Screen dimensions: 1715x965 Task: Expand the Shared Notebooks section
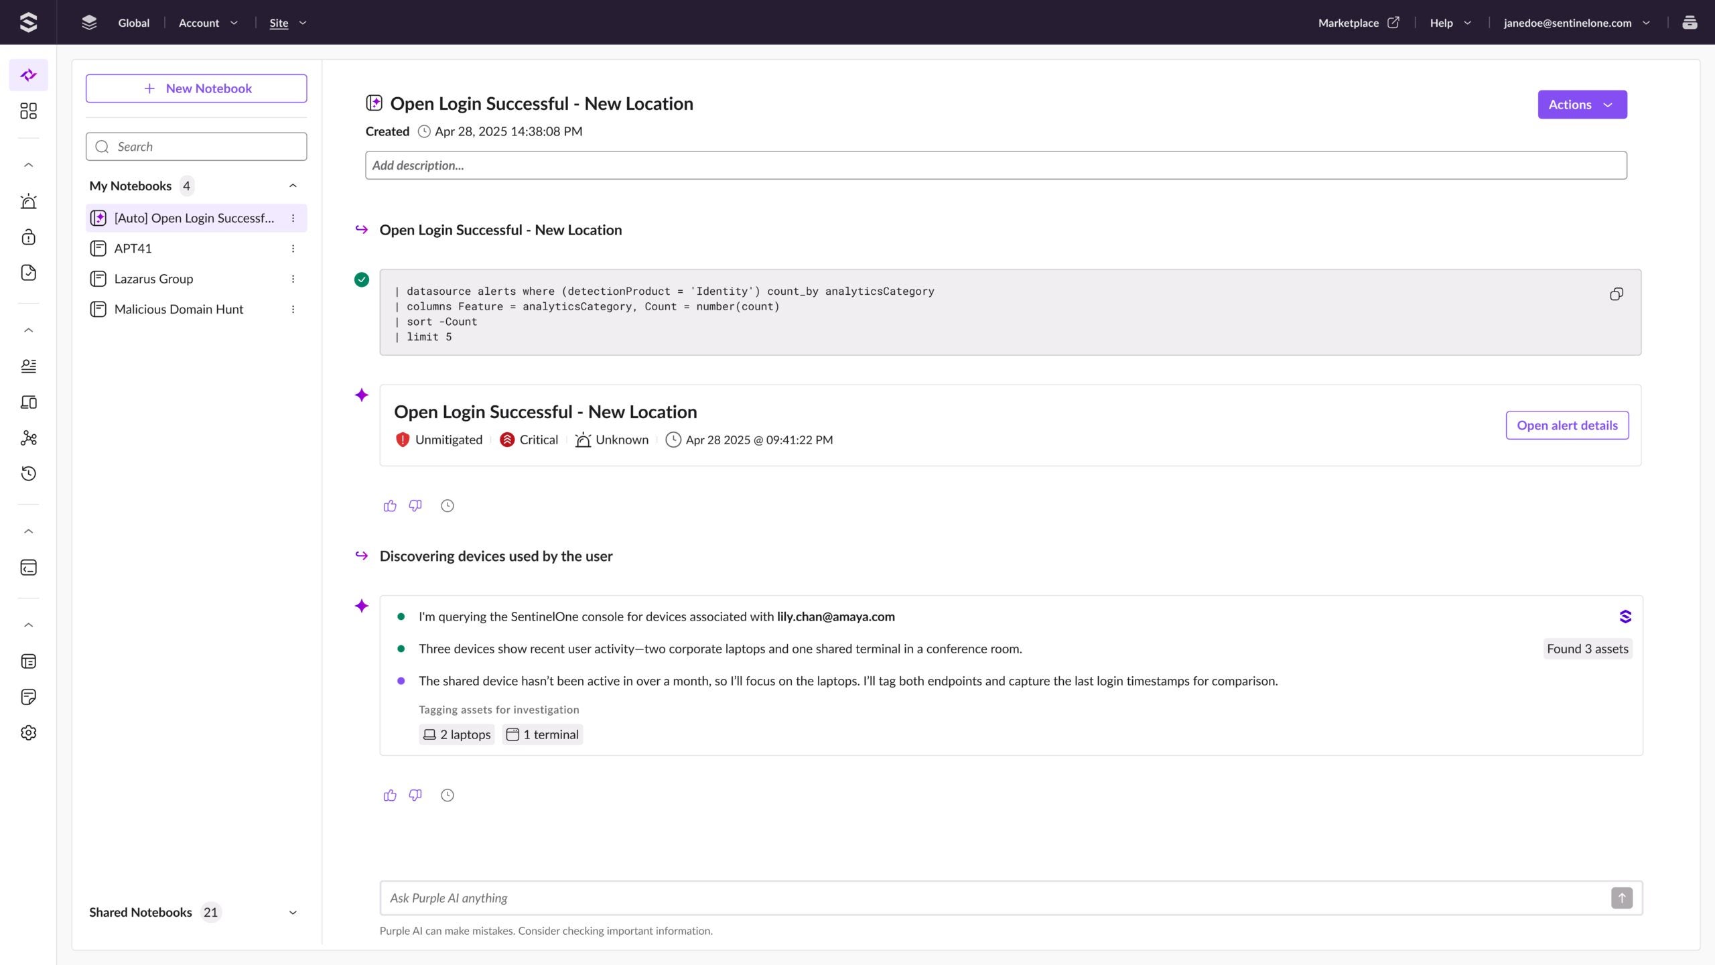[x=293, y=912]
